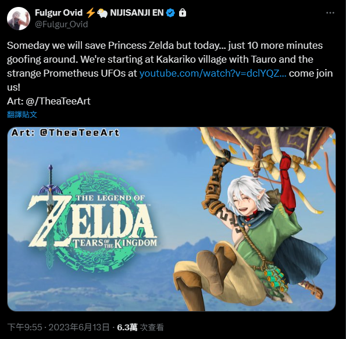Click the 次查看 views label
The width and height of the screenshot is (346, 339).
pyautogui.click(x=152, y=327)
